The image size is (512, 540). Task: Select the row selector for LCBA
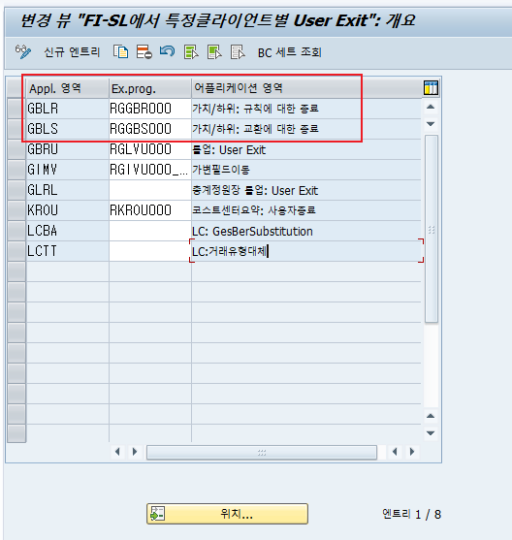pos(16,231)
